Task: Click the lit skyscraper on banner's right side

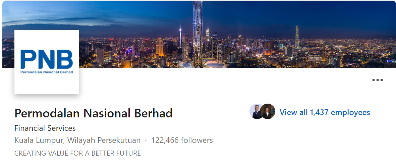Action: (297, 37)
